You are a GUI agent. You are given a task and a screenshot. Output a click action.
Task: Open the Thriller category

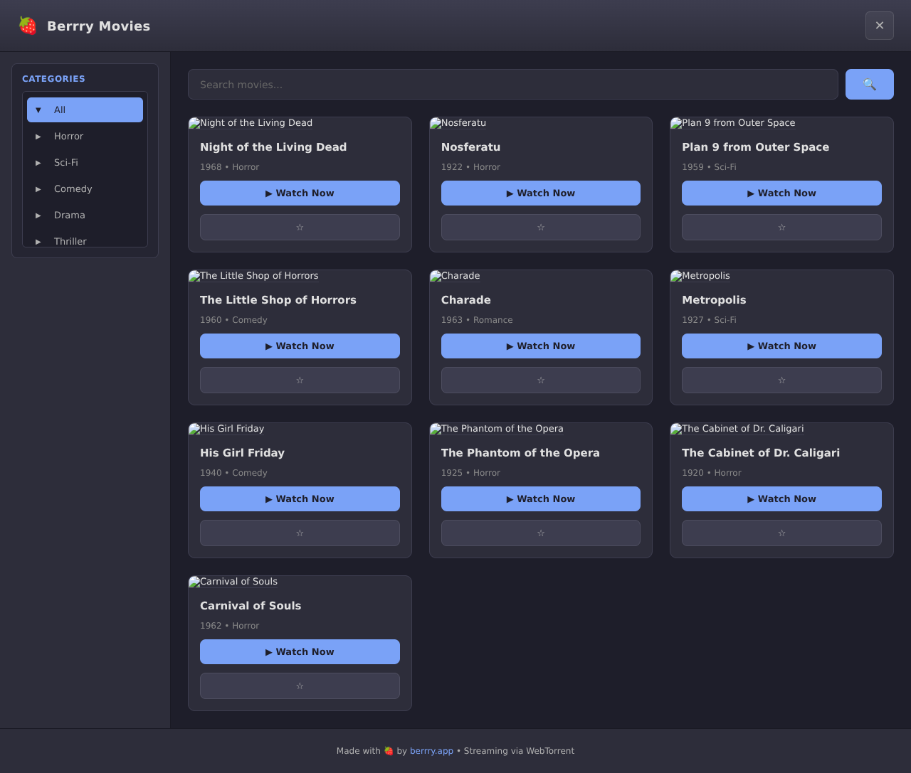coord(70,241)
